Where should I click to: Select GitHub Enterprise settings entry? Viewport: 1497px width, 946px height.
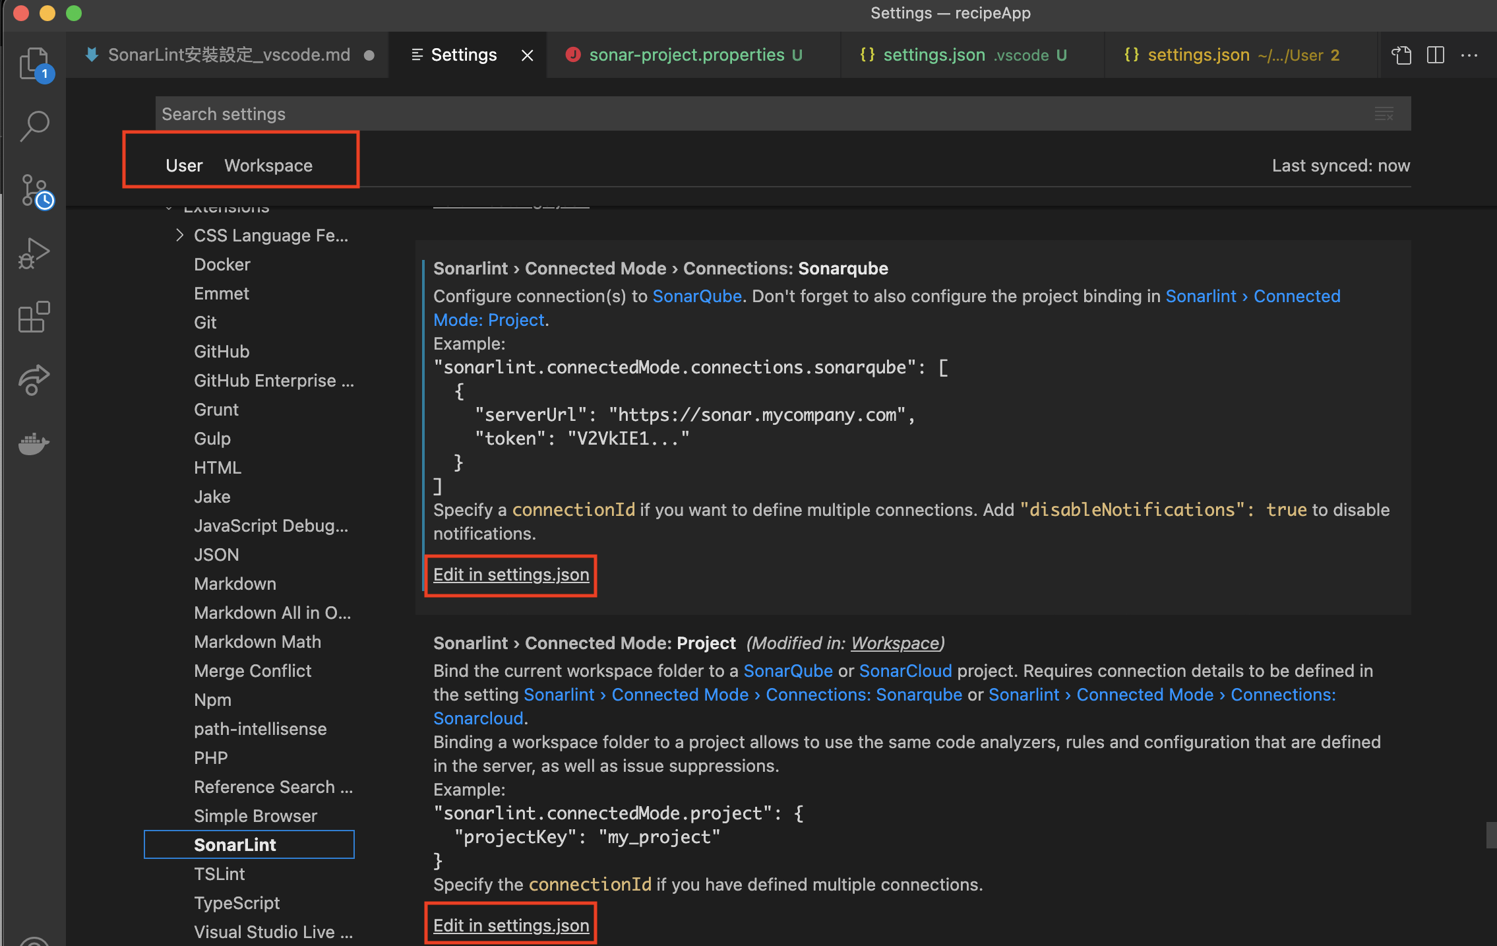[274, 381]
